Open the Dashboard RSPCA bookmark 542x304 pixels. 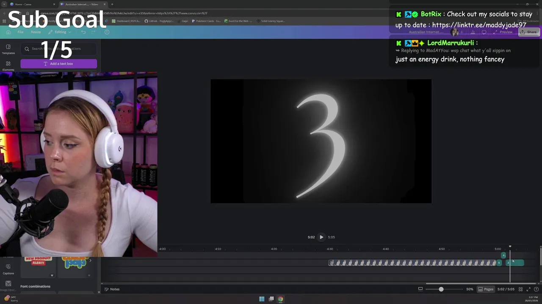coord(126,21)
